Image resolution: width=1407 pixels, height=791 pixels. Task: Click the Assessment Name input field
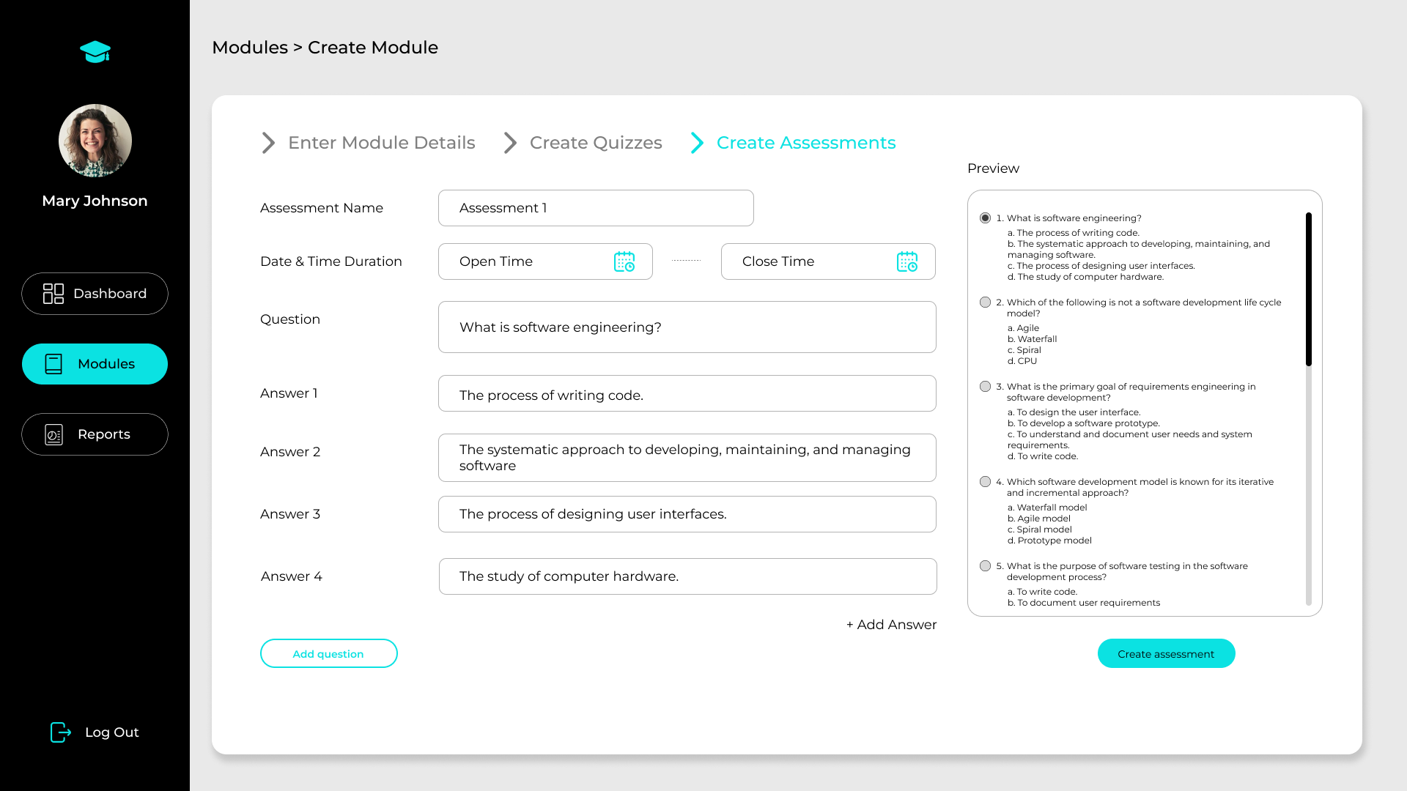click(x=595, y=208)
